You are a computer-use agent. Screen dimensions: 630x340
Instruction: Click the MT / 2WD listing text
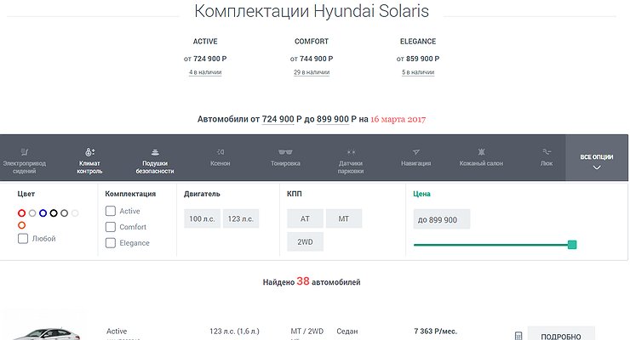click(307, 331)
